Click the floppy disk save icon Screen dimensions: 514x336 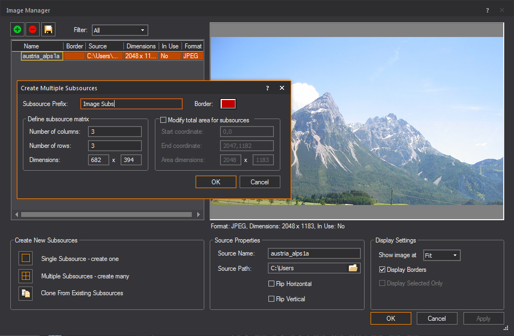(x=48, y=29)
